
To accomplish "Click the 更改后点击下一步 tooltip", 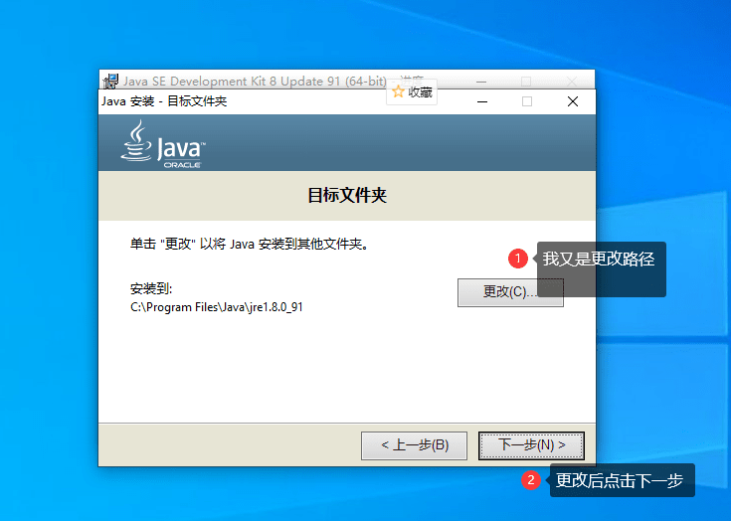I will [x=619, y=480].
